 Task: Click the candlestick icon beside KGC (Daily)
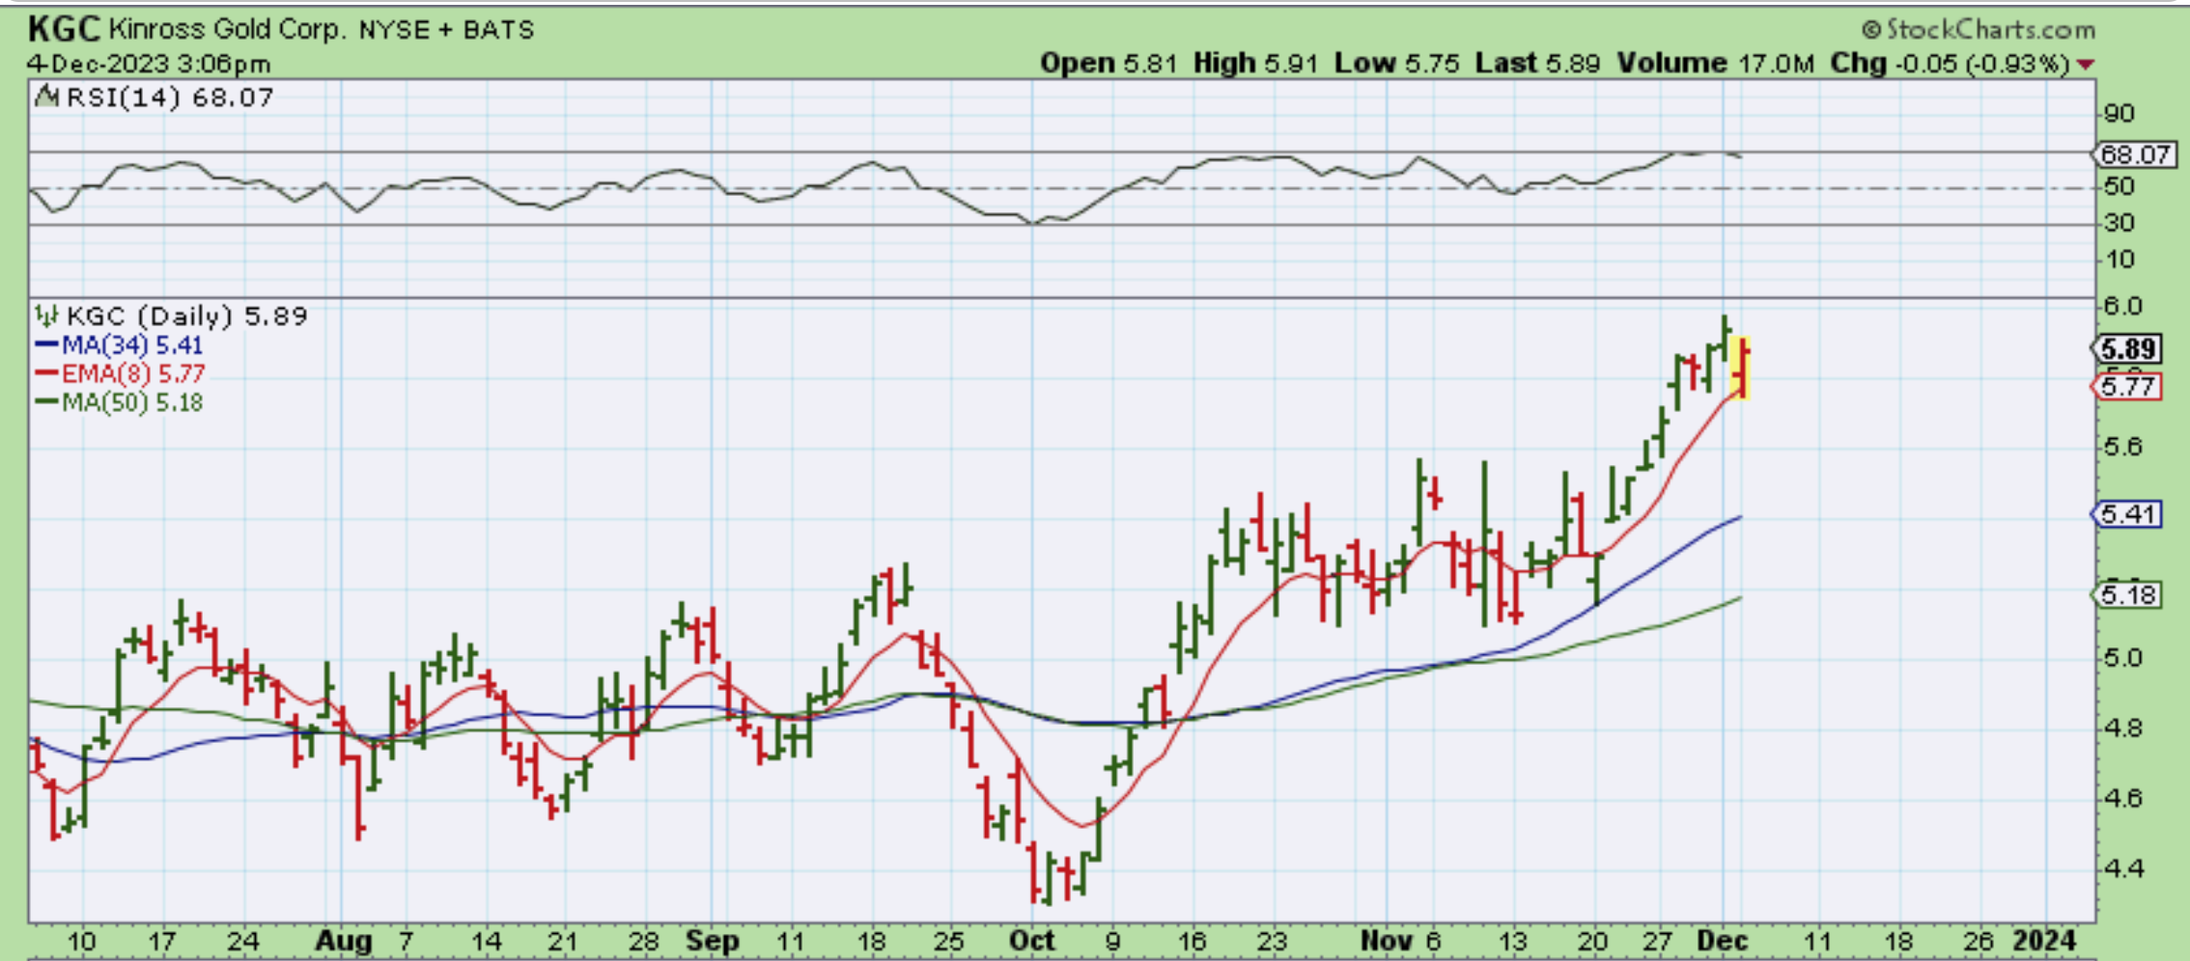[x=46, y=316]
